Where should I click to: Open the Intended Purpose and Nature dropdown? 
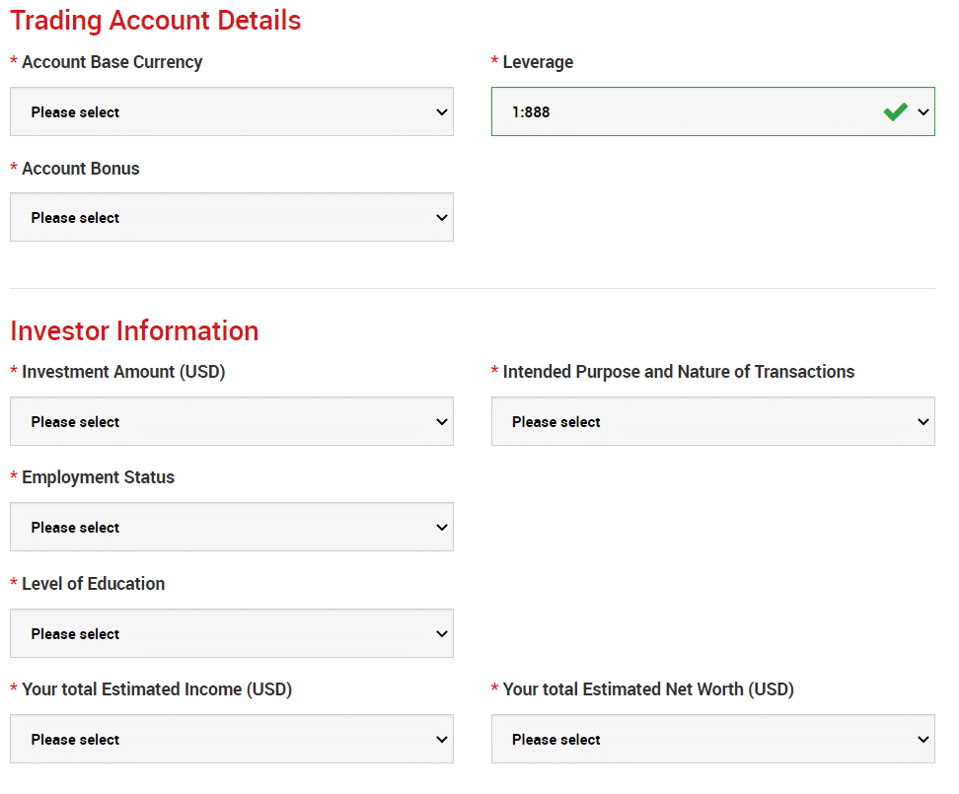[712, 421]
